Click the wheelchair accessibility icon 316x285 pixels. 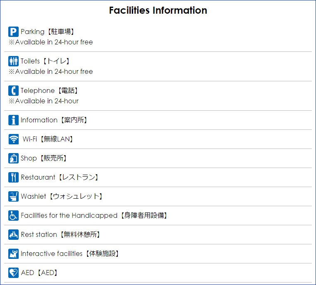tap(13, 215)
